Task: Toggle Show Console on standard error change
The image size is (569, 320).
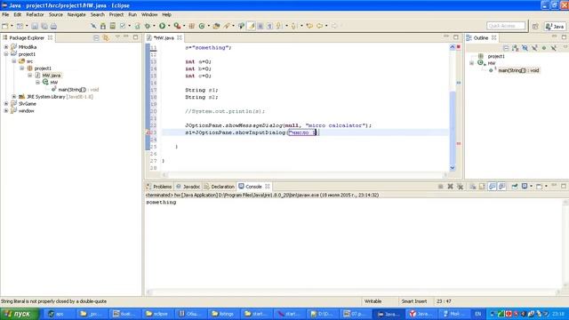Action: pyautogui.click(x=501, y=187)
